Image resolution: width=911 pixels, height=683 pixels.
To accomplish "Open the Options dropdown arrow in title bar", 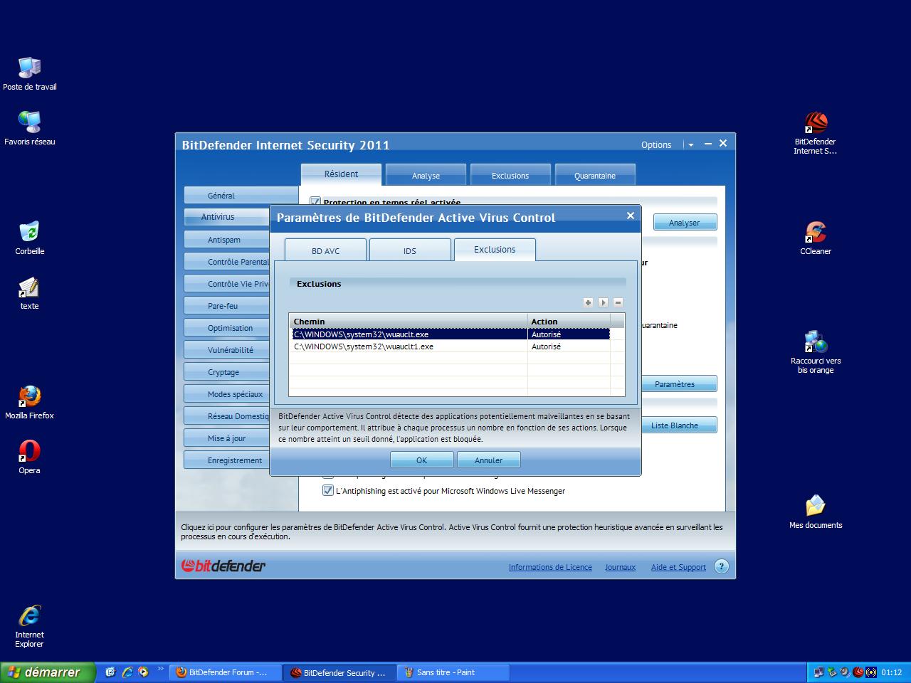I will (690, 144).
